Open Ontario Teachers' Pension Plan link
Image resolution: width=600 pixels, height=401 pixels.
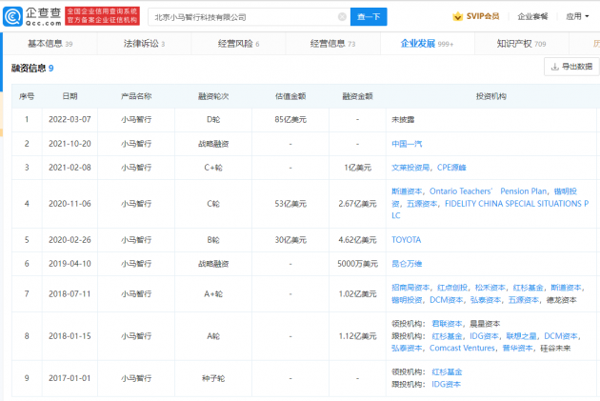click(x=488, y=191)
